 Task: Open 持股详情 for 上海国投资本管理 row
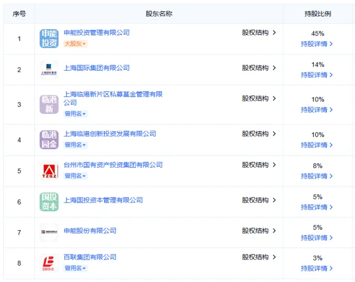pos(317,207)
